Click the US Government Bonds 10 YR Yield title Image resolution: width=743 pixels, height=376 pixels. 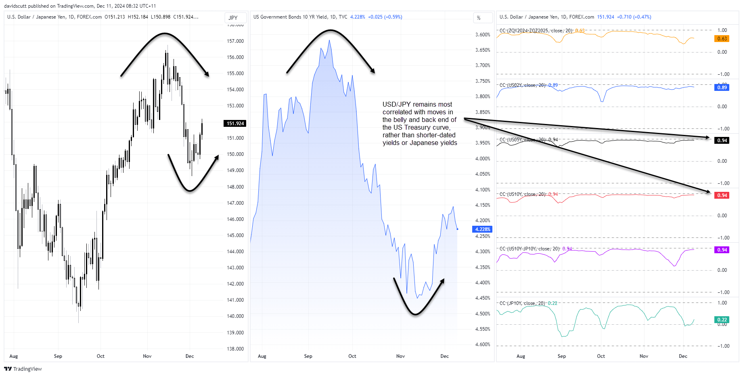tap(300, 17)
